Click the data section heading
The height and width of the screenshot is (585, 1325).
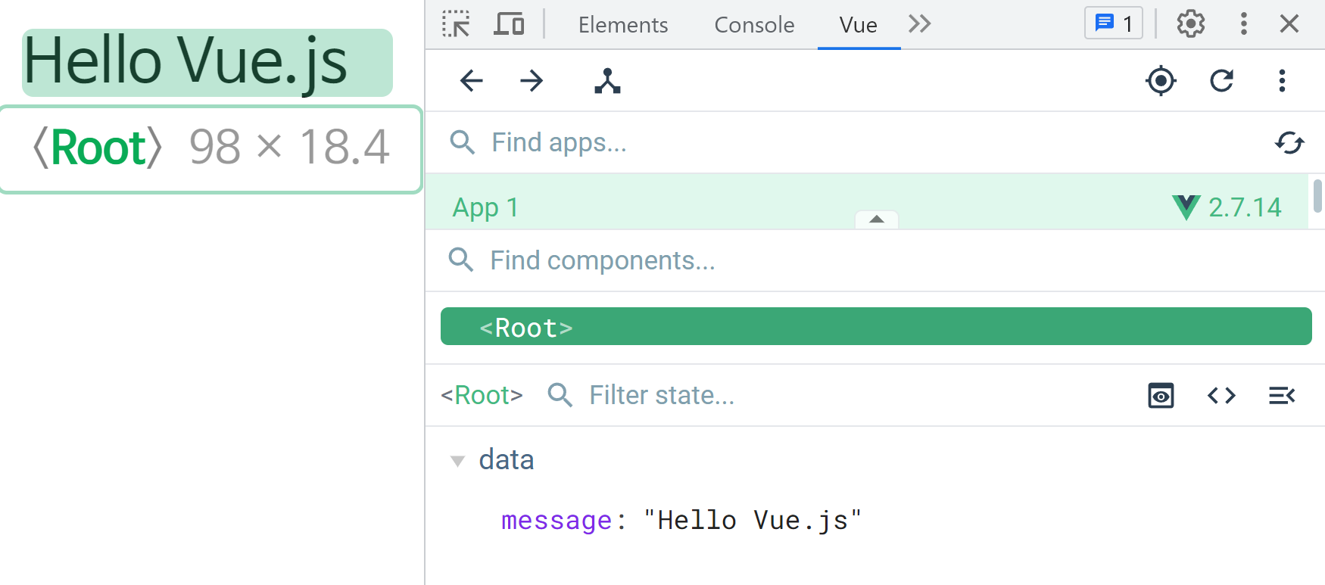click(507, 459)
